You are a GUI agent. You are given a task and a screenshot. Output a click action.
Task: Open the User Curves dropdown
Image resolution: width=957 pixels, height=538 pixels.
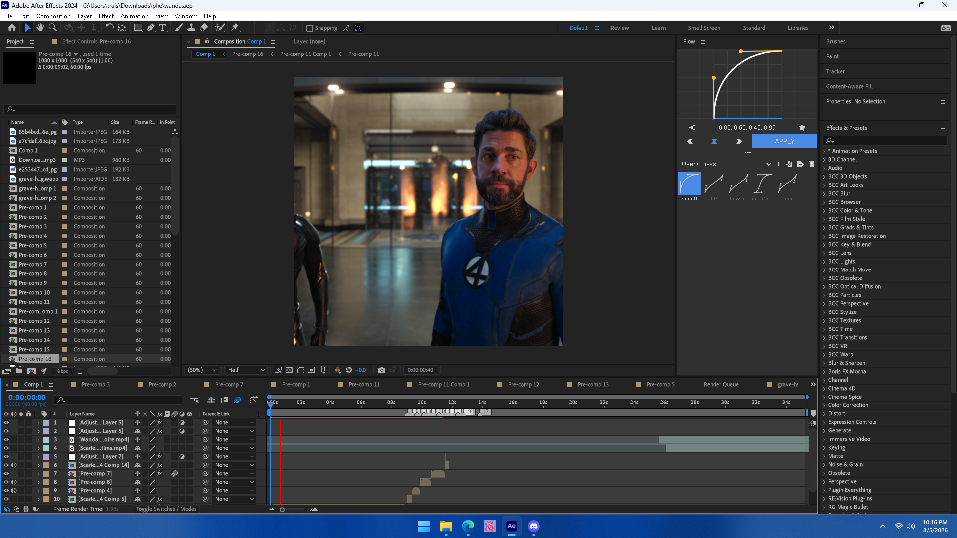(x=726, y=164)
